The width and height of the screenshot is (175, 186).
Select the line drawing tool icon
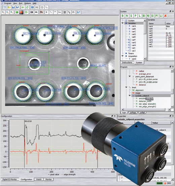tap(51, 12)
